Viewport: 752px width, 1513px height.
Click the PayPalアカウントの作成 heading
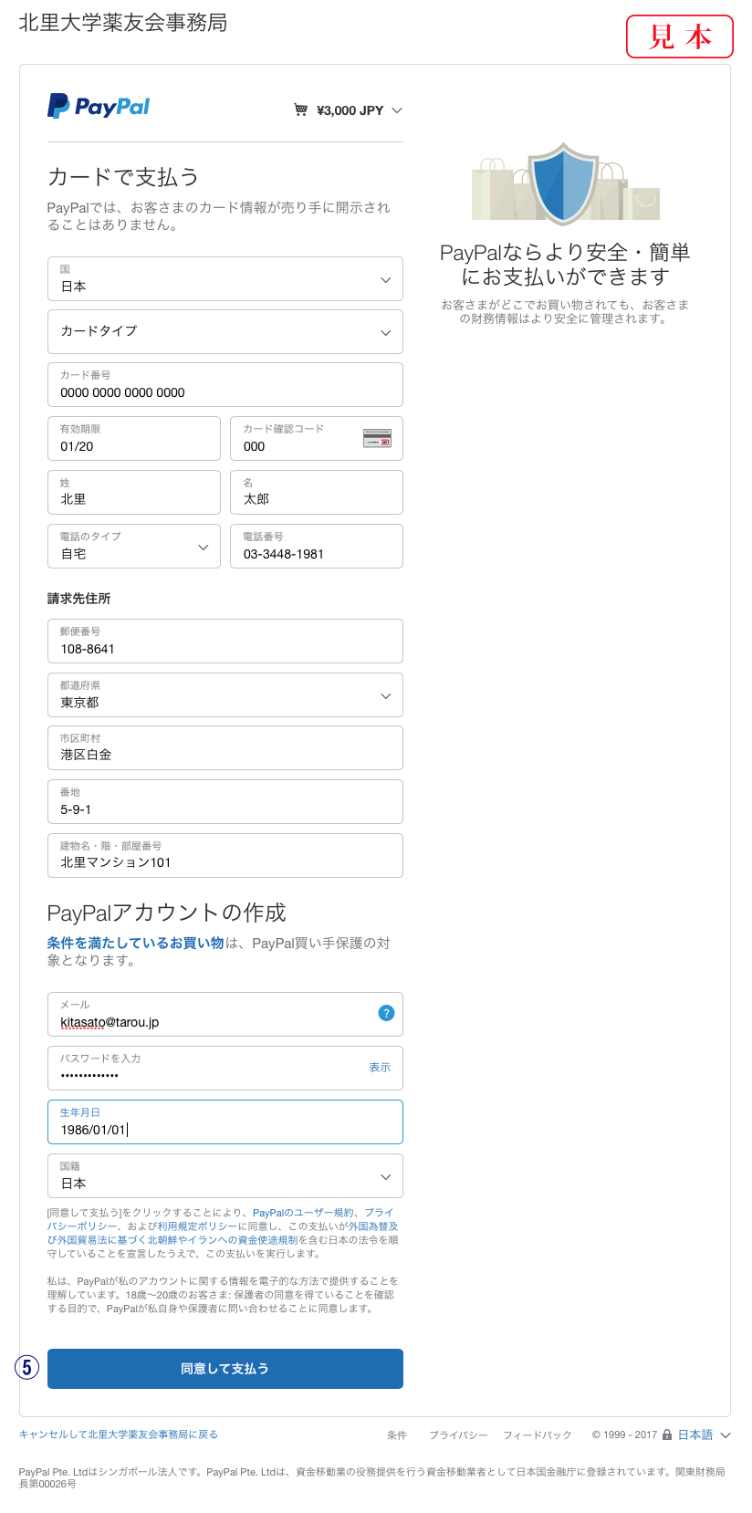point(167,913)
